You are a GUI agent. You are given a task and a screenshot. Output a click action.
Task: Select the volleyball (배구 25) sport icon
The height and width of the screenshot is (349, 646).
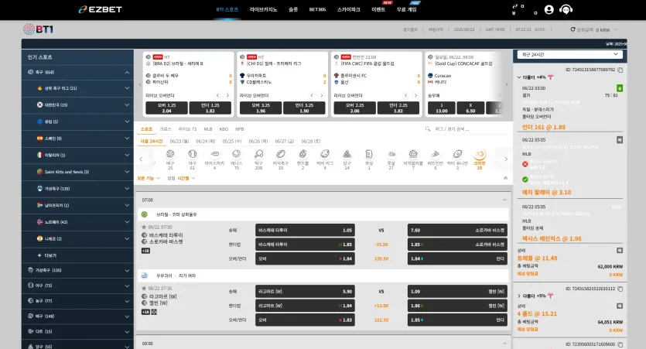170,154
